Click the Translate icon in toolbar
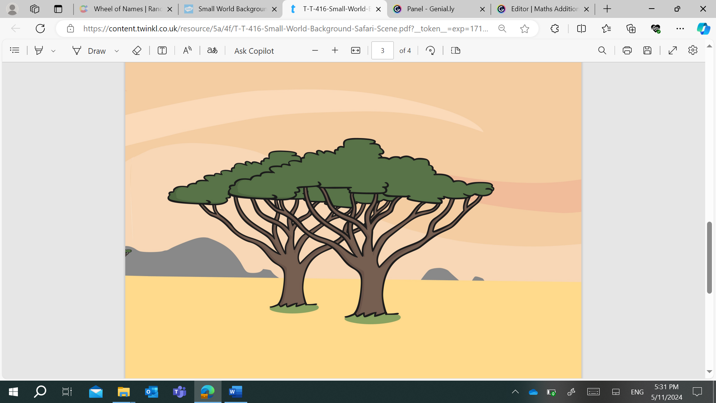Screen dimensions: 716x403 point(212,50)
